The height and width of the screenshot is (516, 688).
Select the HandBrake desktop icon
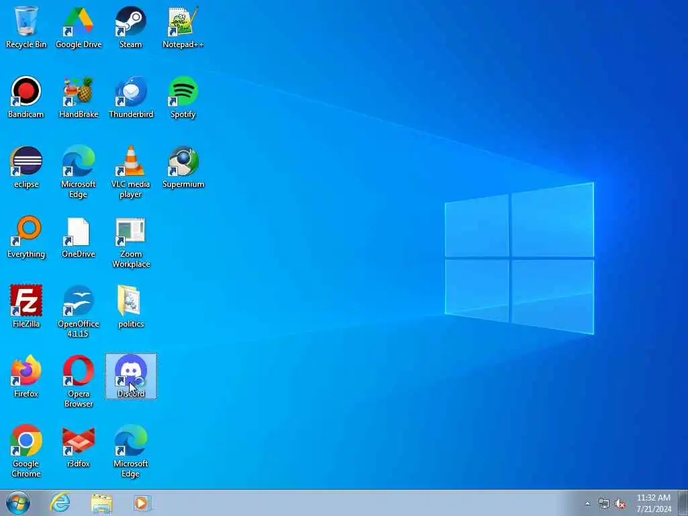pyautogui.click(x=79, y=97)
